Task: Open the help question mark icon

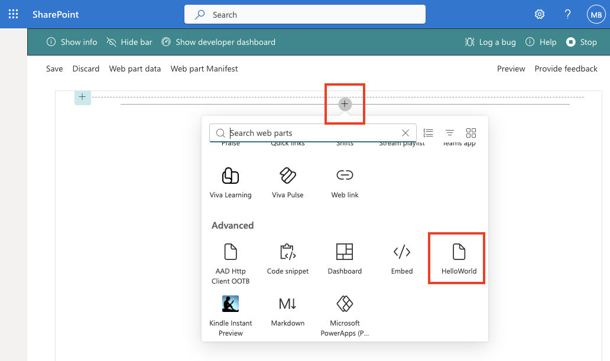Action: pyautogui.click(x=567, y=14)
